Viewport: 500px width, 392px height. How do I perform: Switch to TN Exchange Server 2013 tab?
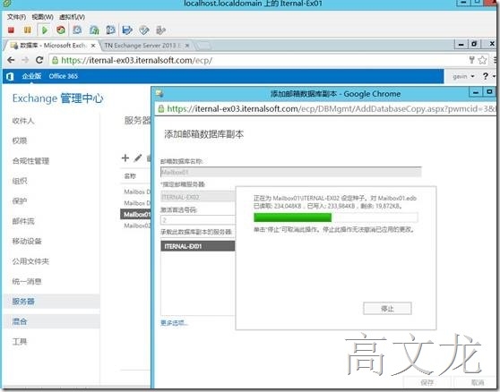point(145,46)
